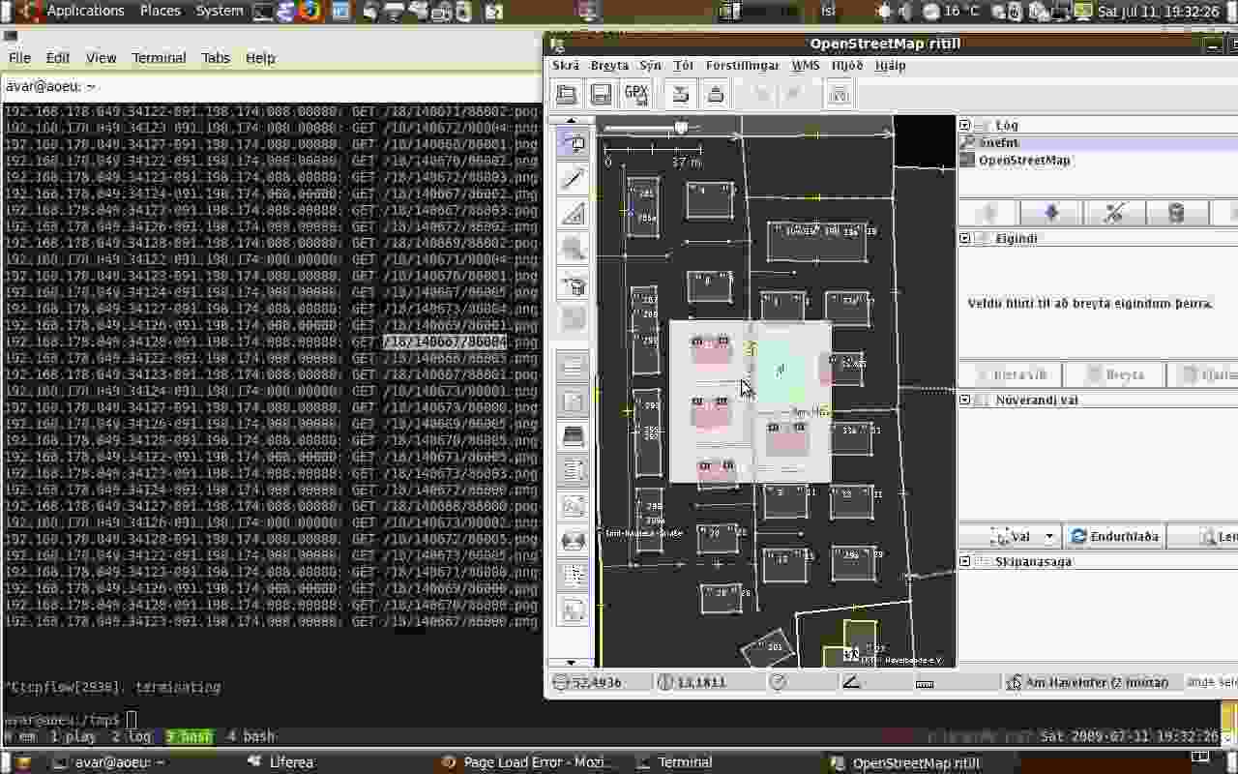Viewport: 1238px width, 774px height.
Task: Activate the extrude/ruler triangle tool
Action: click(574, 214)
